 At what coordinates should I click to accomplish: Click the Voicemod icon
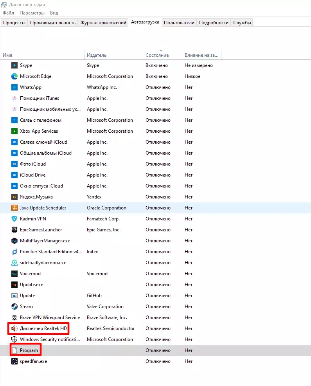tap(14, 274)
